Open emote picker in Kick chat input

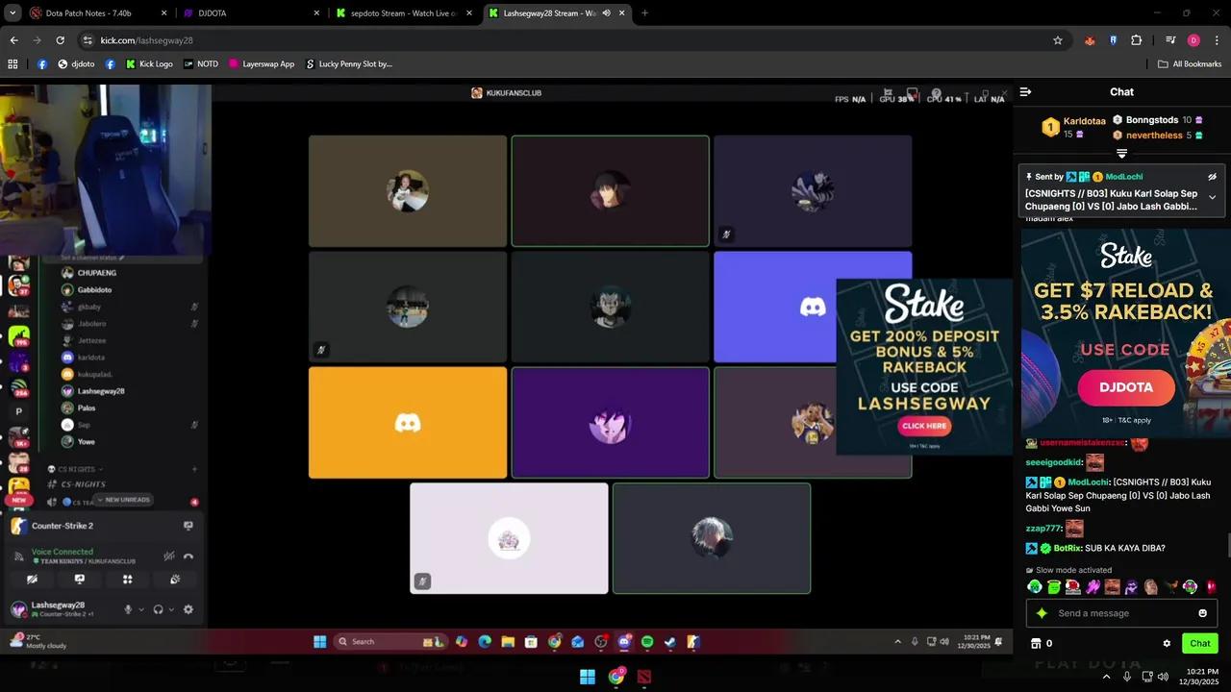pos(1202,612)
